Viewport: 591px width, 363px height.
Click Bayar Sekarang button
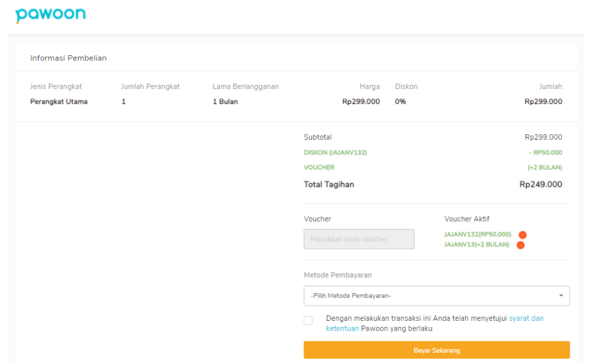click(436, 350)
